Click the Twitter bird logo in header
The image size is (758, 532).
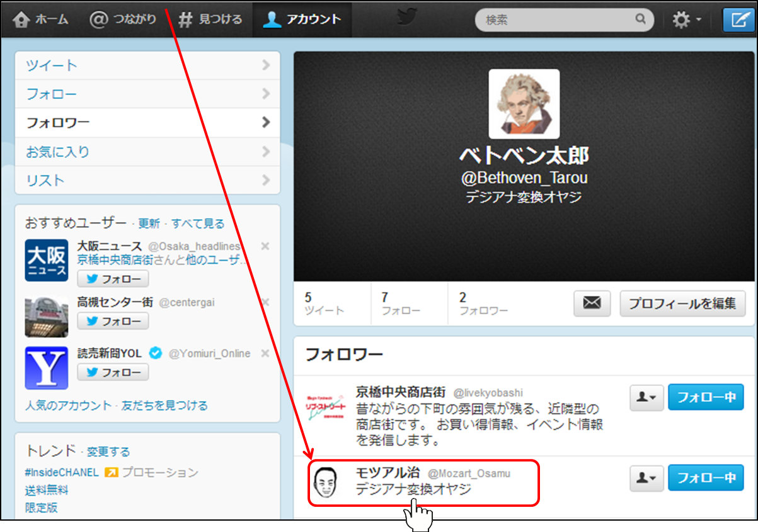(408, 18)
